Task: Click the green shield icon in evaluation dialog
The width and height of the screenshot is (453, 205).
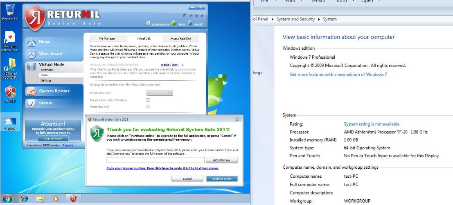Action: coord(97,133)
